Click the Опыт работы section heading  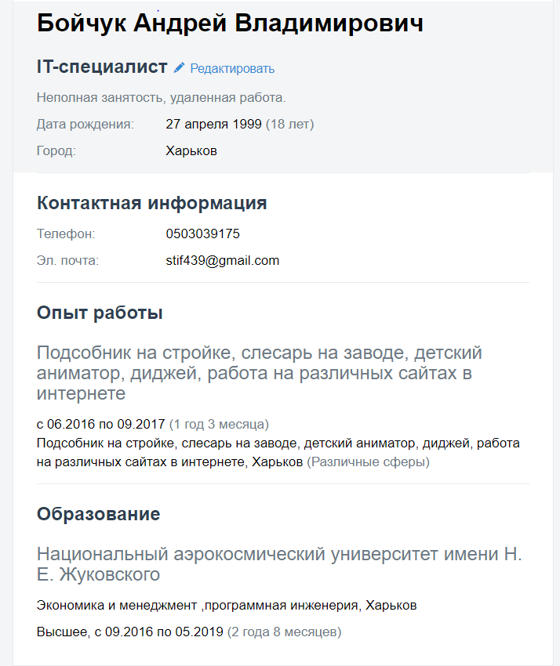[100, 313]
